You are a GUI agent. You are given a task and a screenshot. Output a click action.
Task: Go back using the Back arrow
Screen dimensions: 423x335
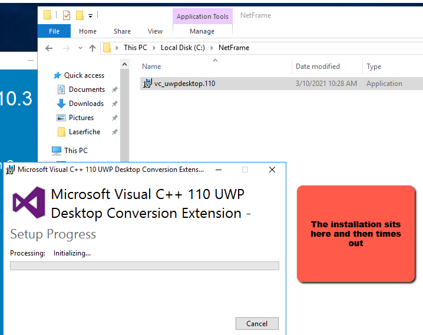tap(49, 48)
